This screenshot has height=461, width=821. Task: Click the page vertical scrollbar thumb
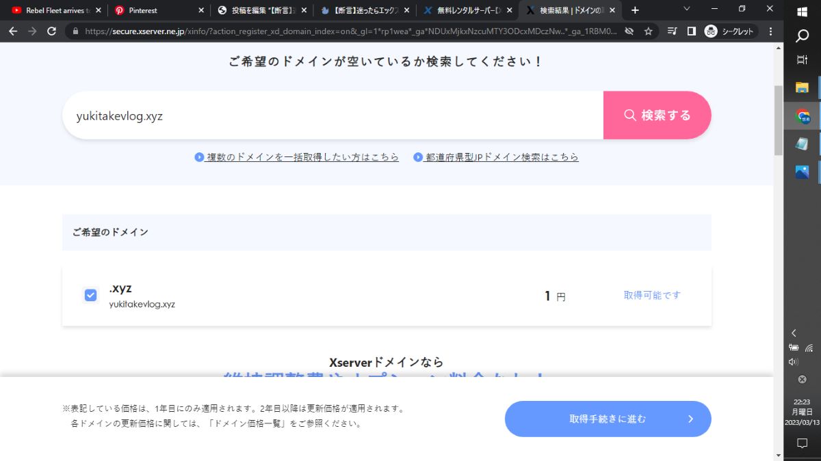pos(779,120)
